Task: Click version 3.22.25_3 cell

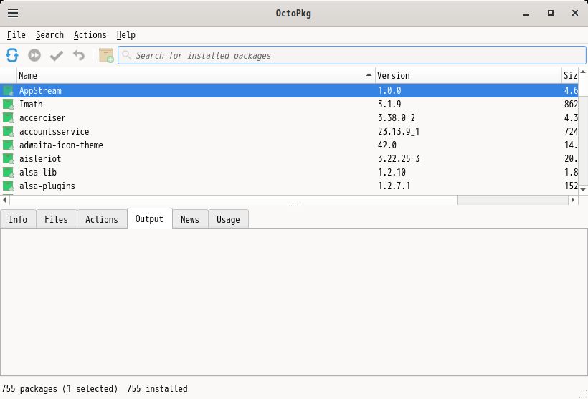Action: (x=399, y=158)
